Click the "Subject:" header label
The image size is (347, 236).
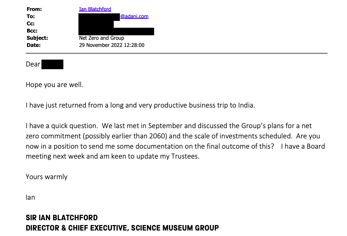click(x=37, y=38)
